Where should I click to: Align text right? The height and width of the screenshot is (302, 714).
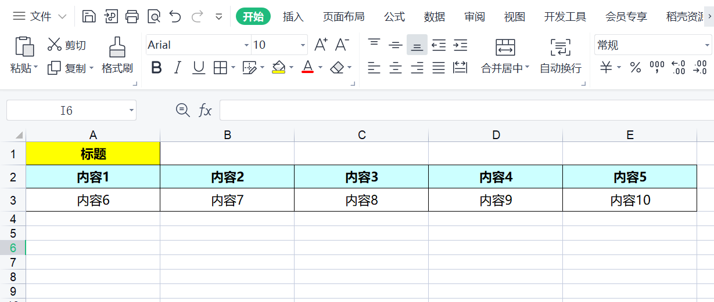click(417, 68)
